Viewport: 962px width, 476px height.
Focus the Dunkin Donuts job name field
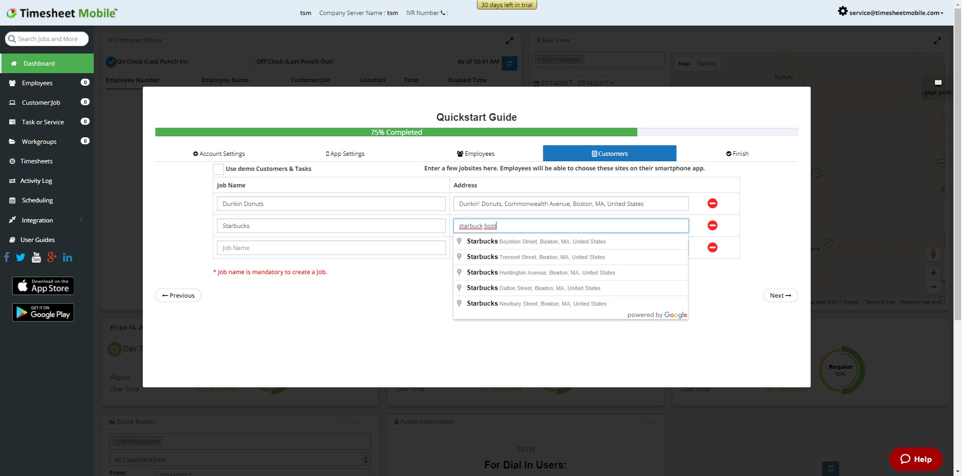point(331,204)
